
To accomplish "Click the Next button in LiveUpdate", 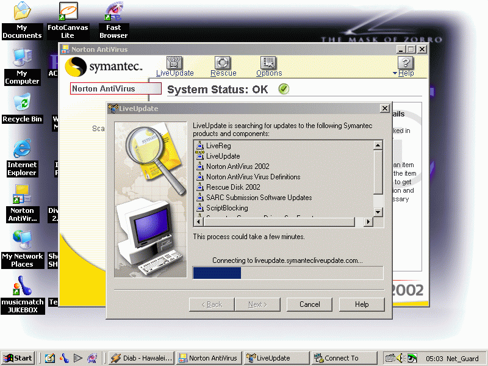I will click(257, 304).
